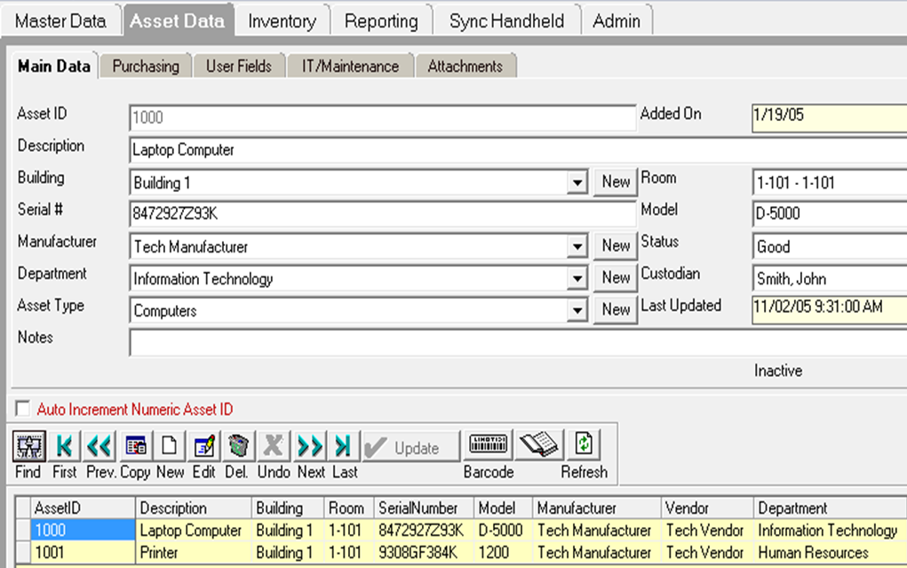Open the Custodian combo box

tap(830, 278)
